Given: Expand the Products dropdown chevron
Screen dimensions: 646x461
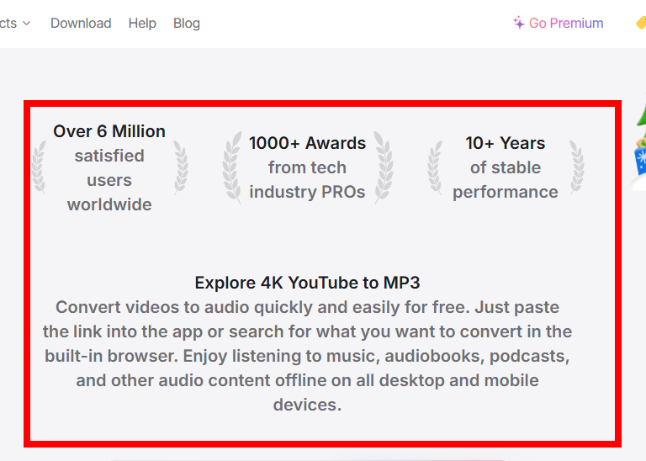Looking at the screenshot, I should [26, 24].
